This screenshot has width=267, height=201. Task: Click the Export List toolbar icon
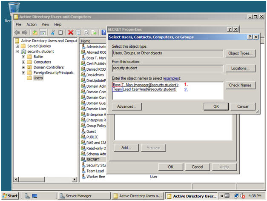pyautogui.click(x=94, y=32)
